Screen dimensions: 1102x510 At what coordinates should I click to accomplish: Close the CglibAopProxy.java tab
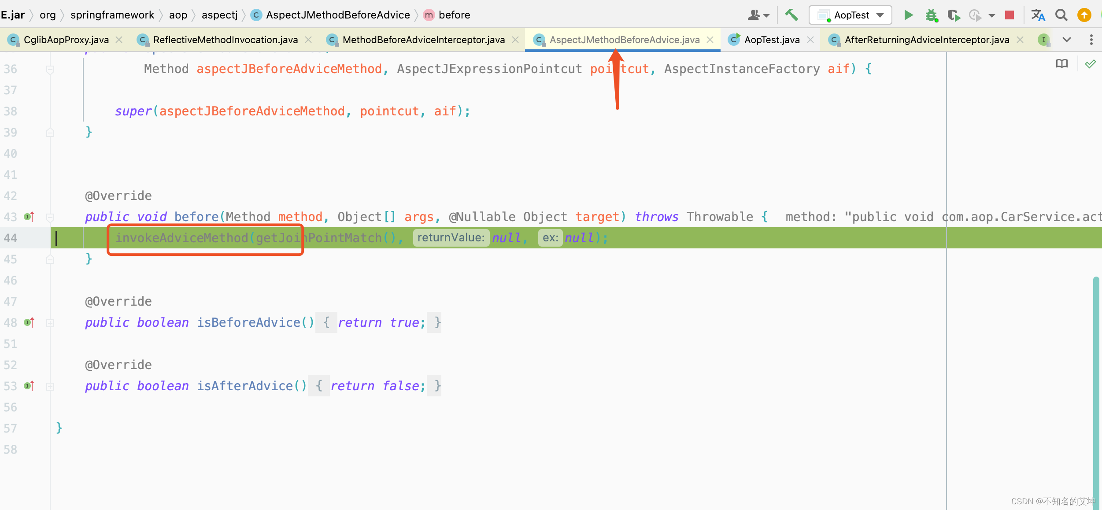tap(119, 40)
